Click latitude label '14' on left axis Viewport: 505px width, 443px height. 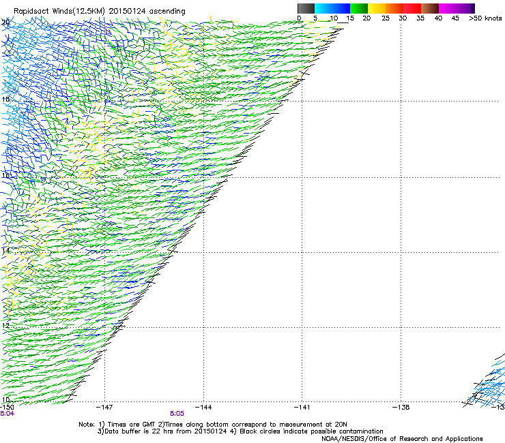pyautogui.click(x=5, y=251)
